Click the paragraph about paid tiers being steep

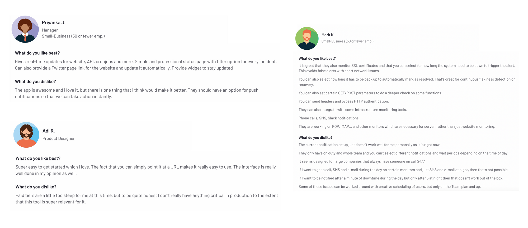pyautogui.click(x=147, y=199)
